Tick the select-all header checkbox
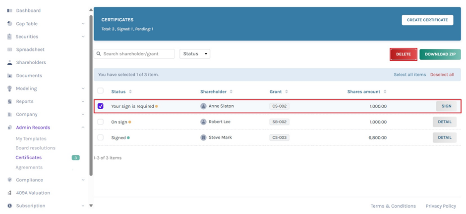 pyautogui.click(x=101, y=91)
